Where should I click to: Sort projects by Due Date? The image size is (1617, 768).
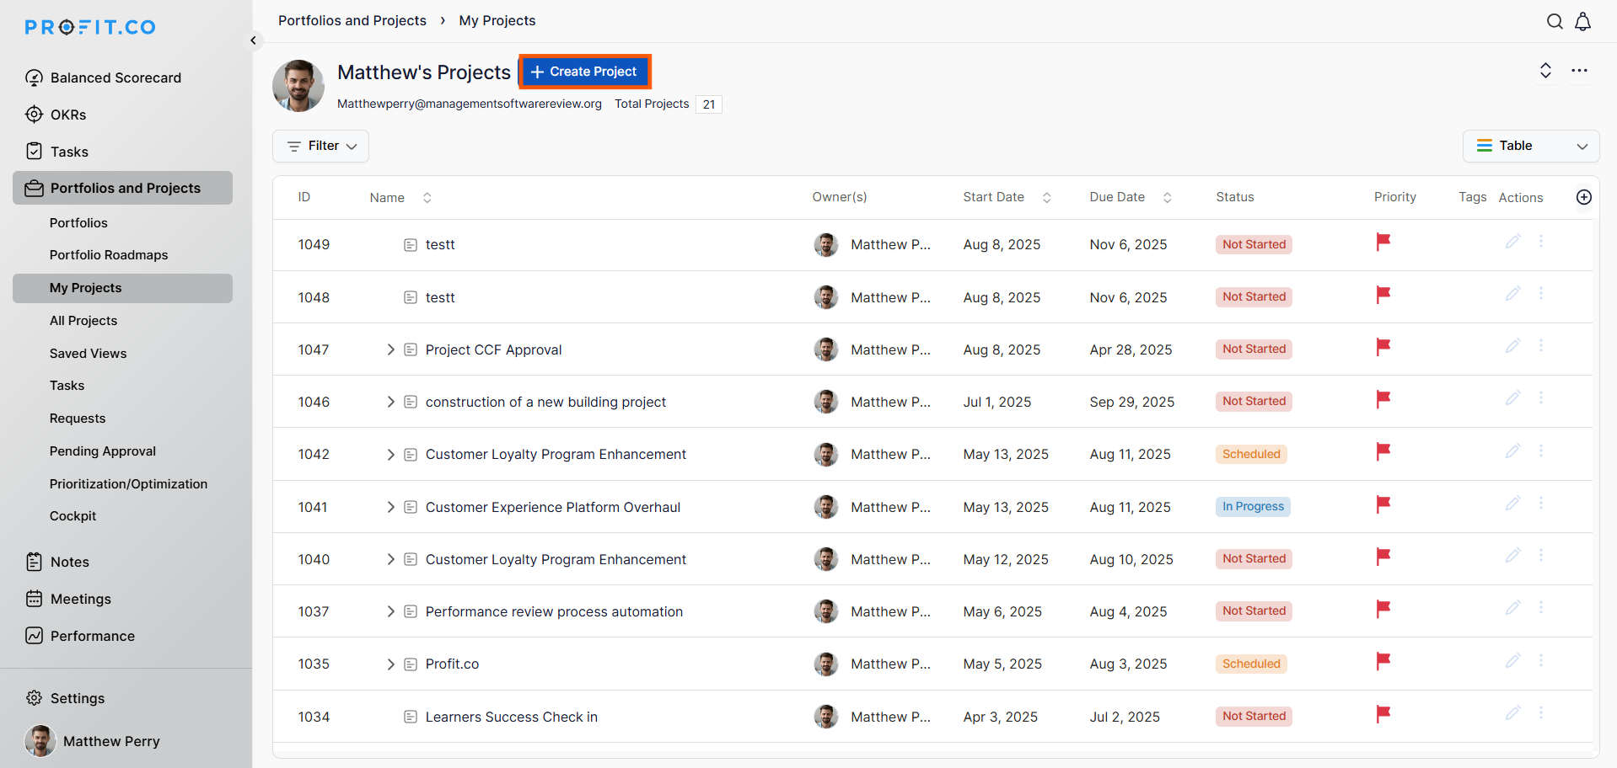pos(1167,198)
